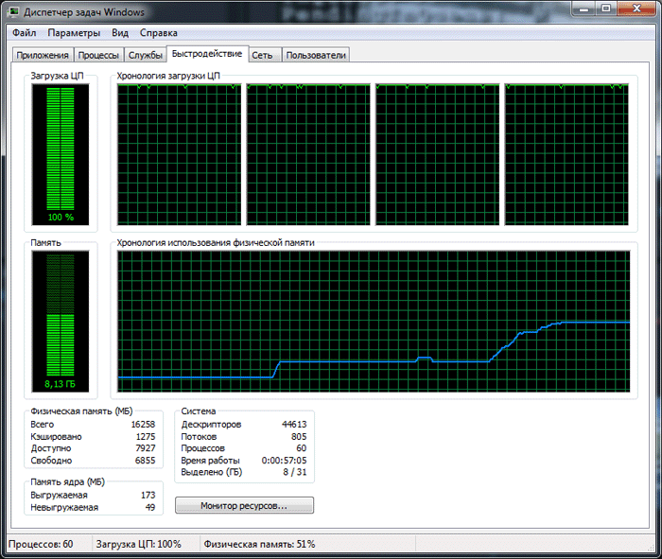
Task: Open the Справка menu
Action: (158, 33)
